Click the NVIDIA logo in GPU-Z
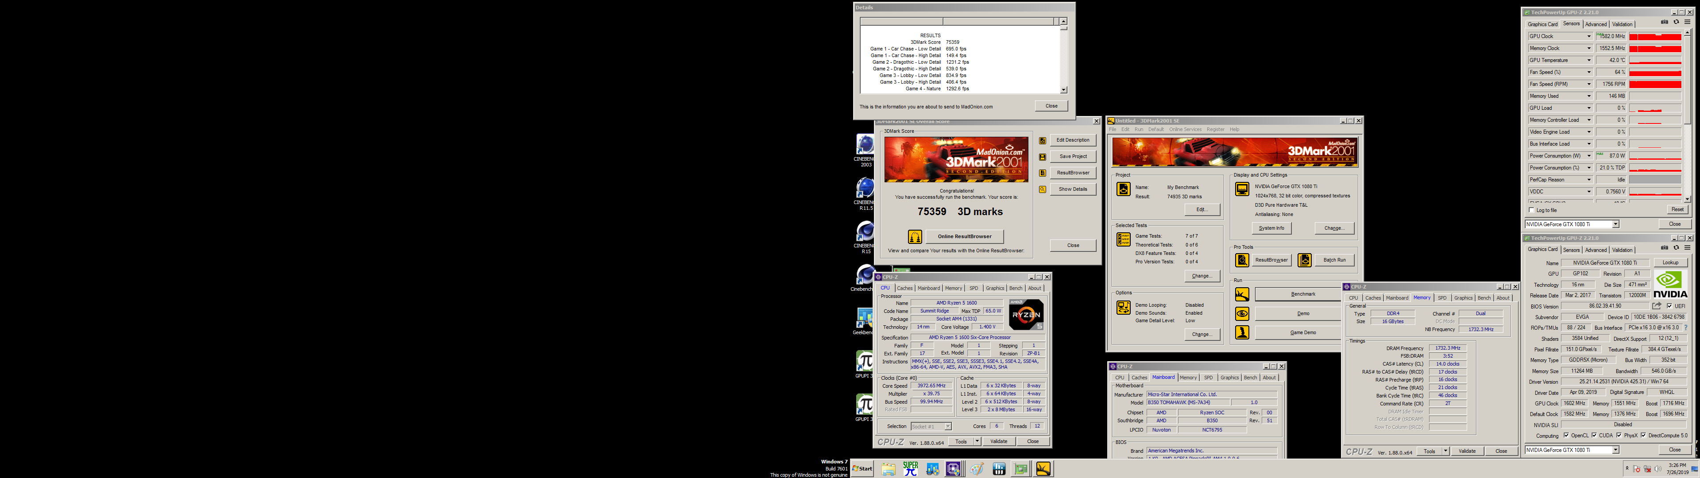This screenshot has width=1700, height=478. click(1670, 285)
